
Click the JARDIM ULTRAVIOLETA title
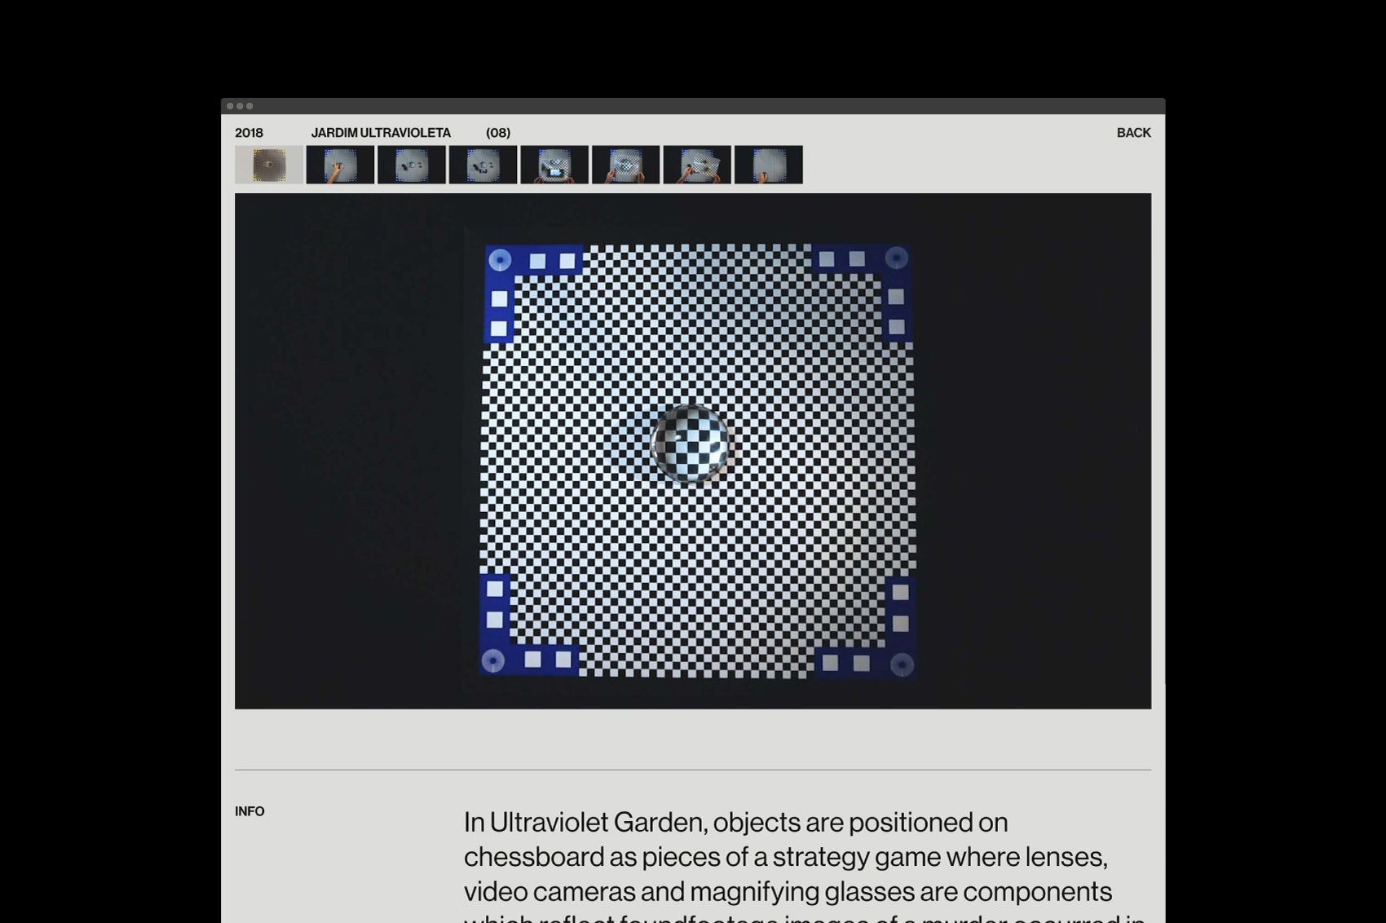click(x=381, y=133)
